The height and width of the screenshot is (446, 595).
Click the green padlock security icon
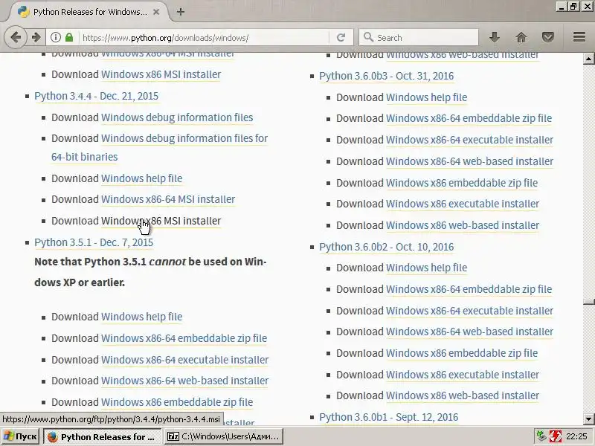[x=69, y=37]
